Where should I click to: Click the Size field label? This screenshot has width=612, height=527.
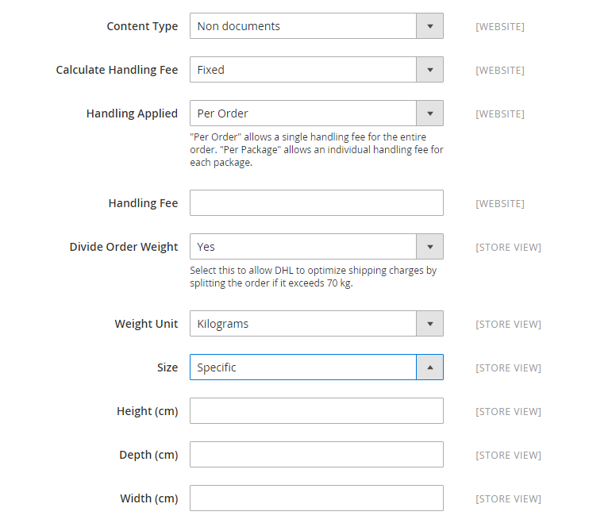click(x=167, y=367)
